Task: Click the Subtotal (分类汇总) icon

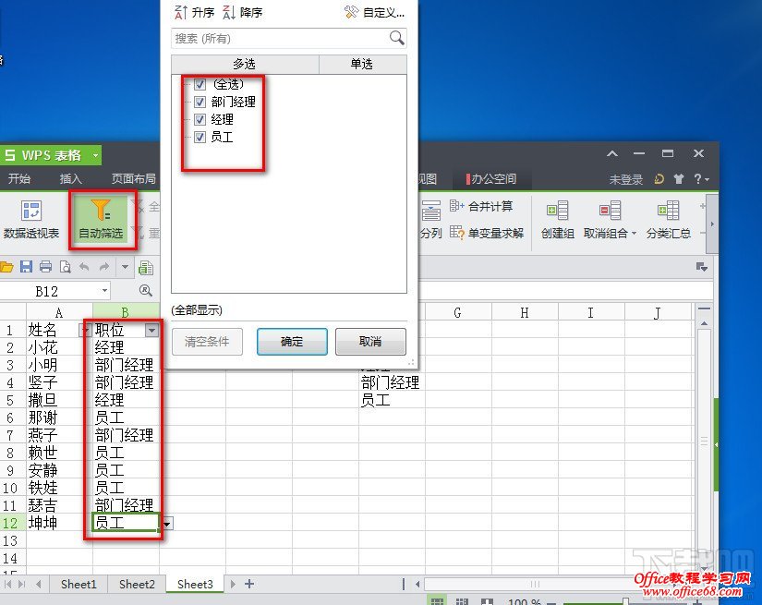Action: click(668, 211)
